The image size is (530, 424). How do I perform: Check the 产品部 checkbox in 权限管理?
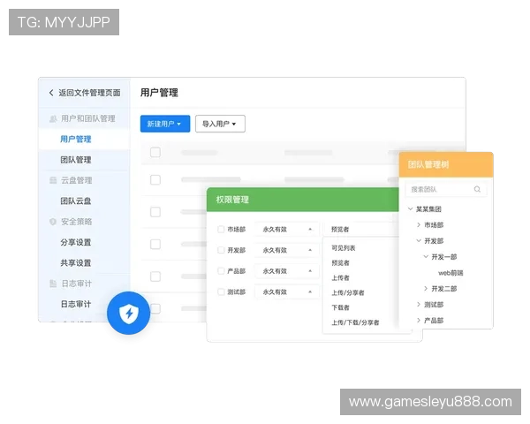click(221, 271)
